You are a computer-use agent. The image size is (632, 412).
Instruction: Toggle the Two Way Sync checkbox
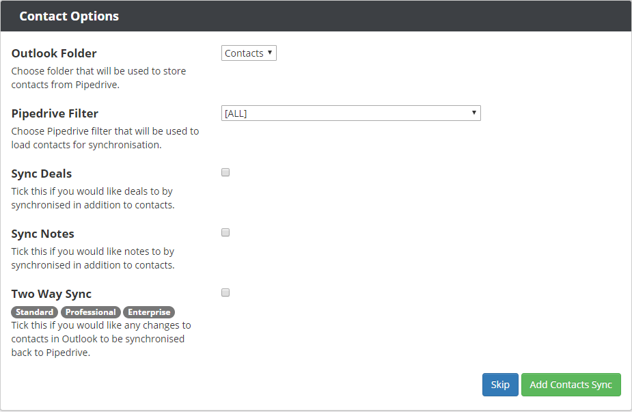point(225,292)
